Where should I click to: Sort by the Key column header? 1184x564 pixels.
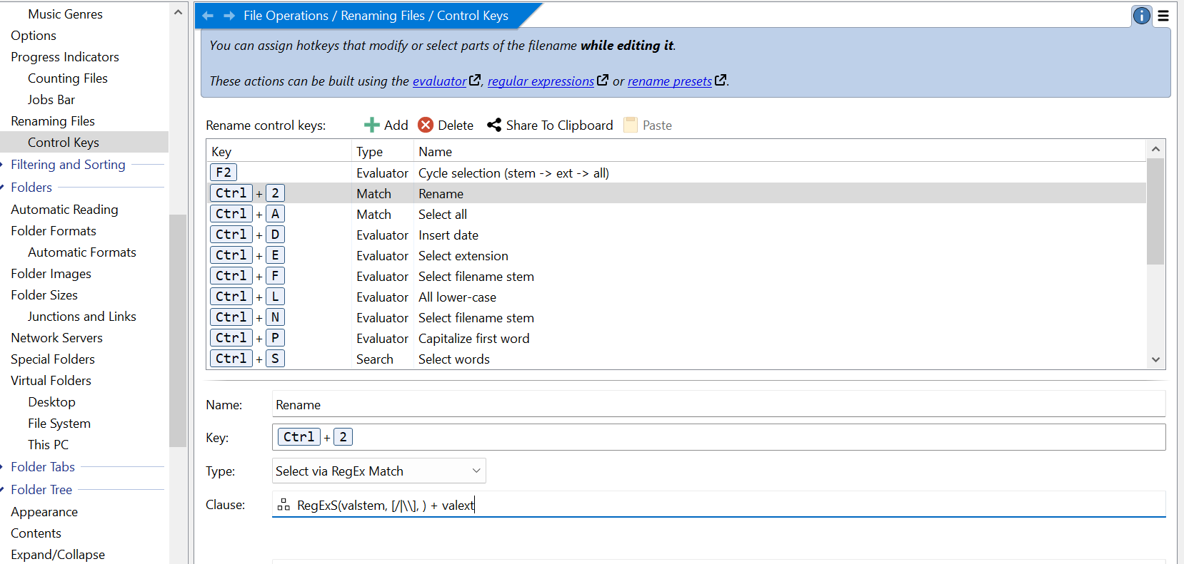point(279,152)
